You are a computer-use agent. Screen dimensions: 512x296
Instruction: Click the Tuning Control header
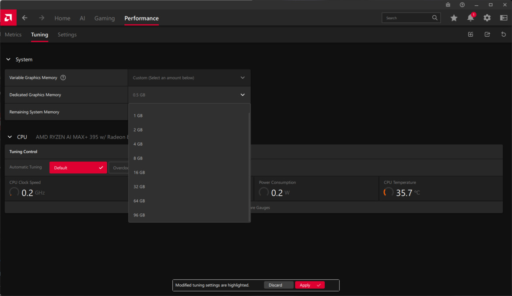23,152
